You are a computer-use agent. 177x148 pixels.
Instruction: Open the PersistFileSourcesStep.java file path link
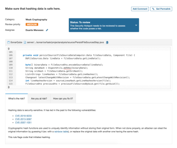(65, 43)
